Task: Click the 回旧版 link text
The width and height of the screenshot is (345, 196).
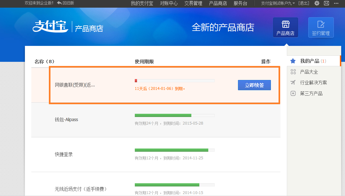Action: [x=68, y=3]
